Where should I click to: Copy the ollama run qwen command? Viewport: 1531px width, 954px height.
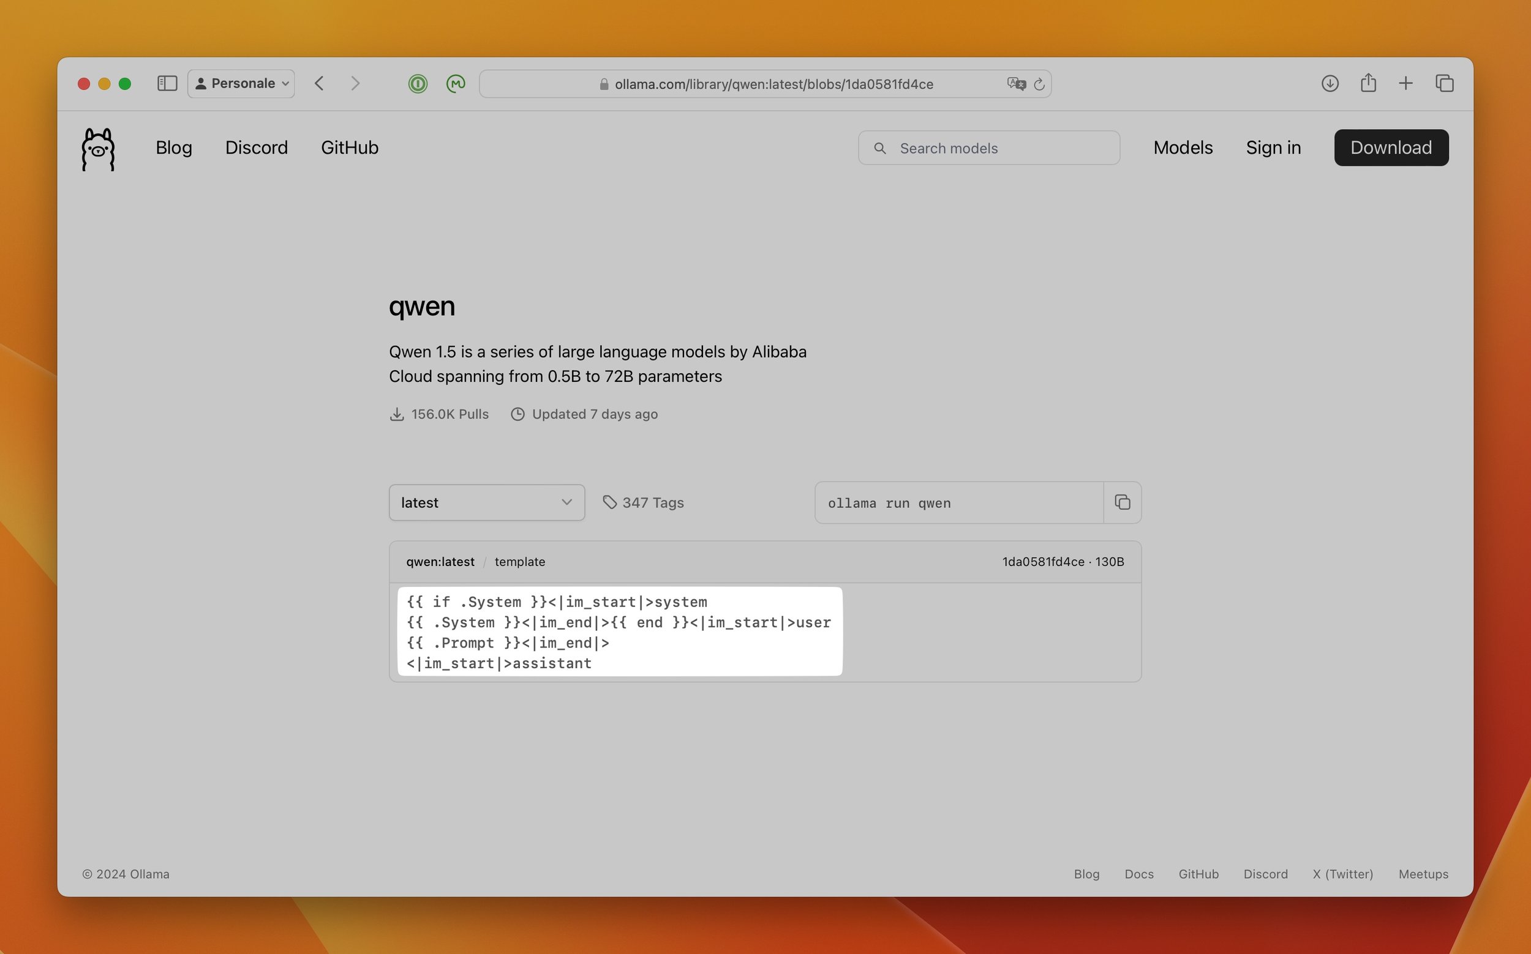point(1122,502)
